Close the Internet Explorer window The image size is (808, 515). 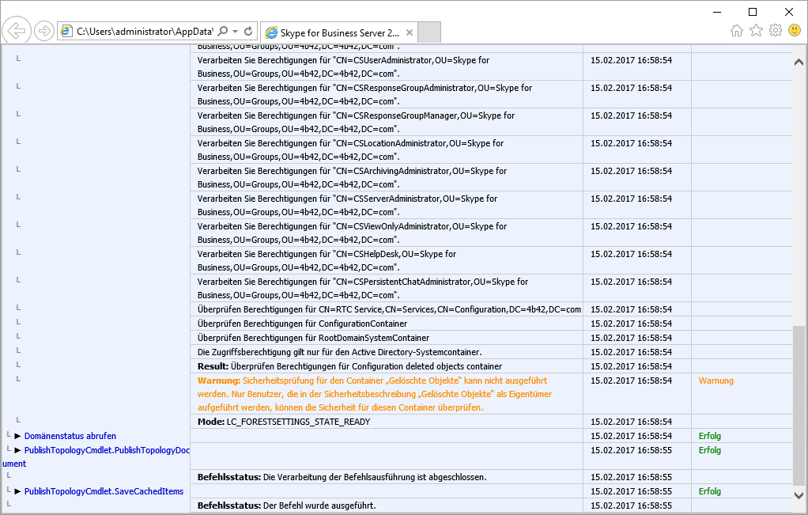[x=789, y=12]
